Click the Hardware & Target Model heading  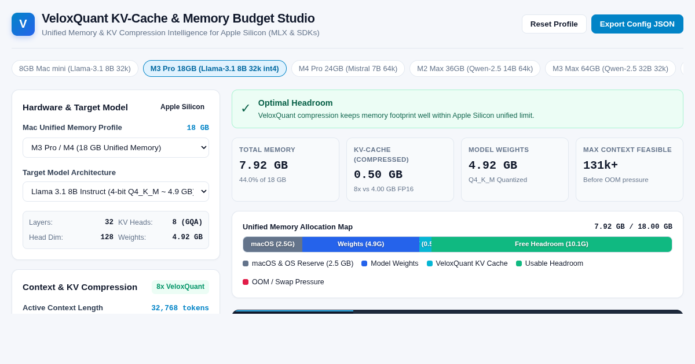click(x=75, y=107)
